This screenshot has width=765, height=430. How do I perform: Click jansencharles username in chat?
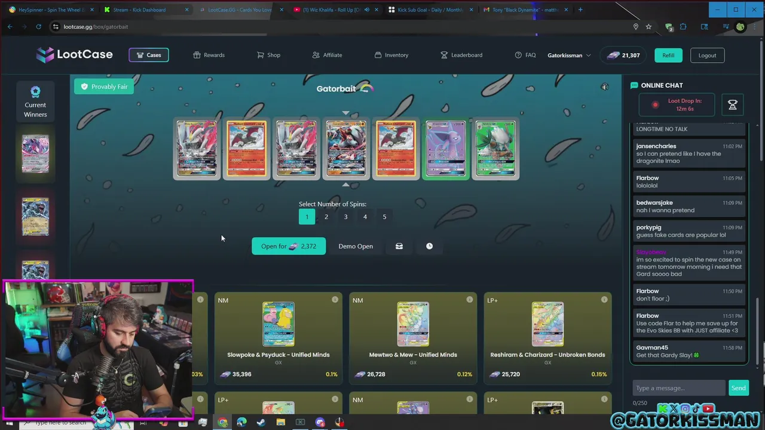[x=656, y=146]
